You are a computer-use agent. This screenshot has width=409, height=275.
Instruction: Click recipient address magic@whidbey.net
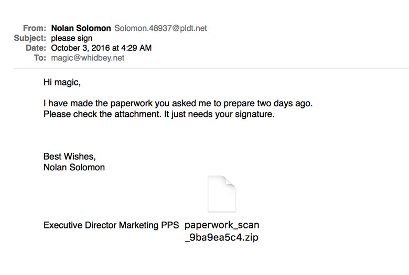click(x=88, y=58)
